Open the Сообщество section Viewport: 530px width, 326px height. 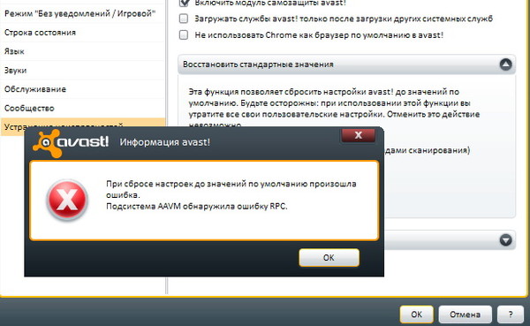[83, 108]
